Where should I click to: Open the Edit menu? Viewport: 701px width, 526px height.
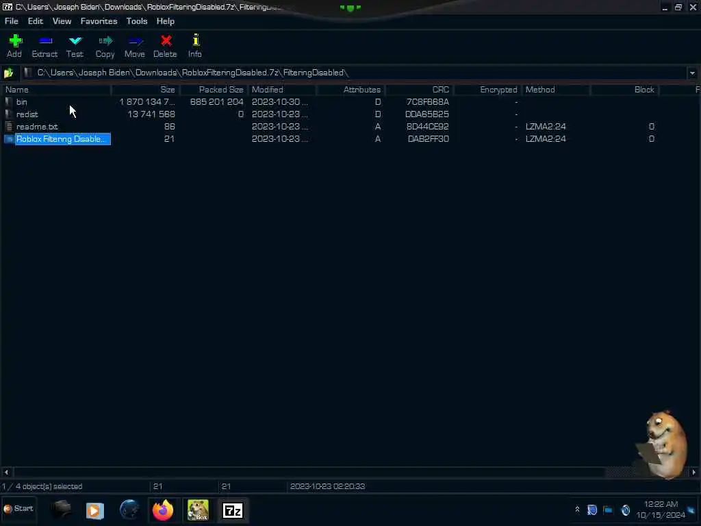(36, 21)
